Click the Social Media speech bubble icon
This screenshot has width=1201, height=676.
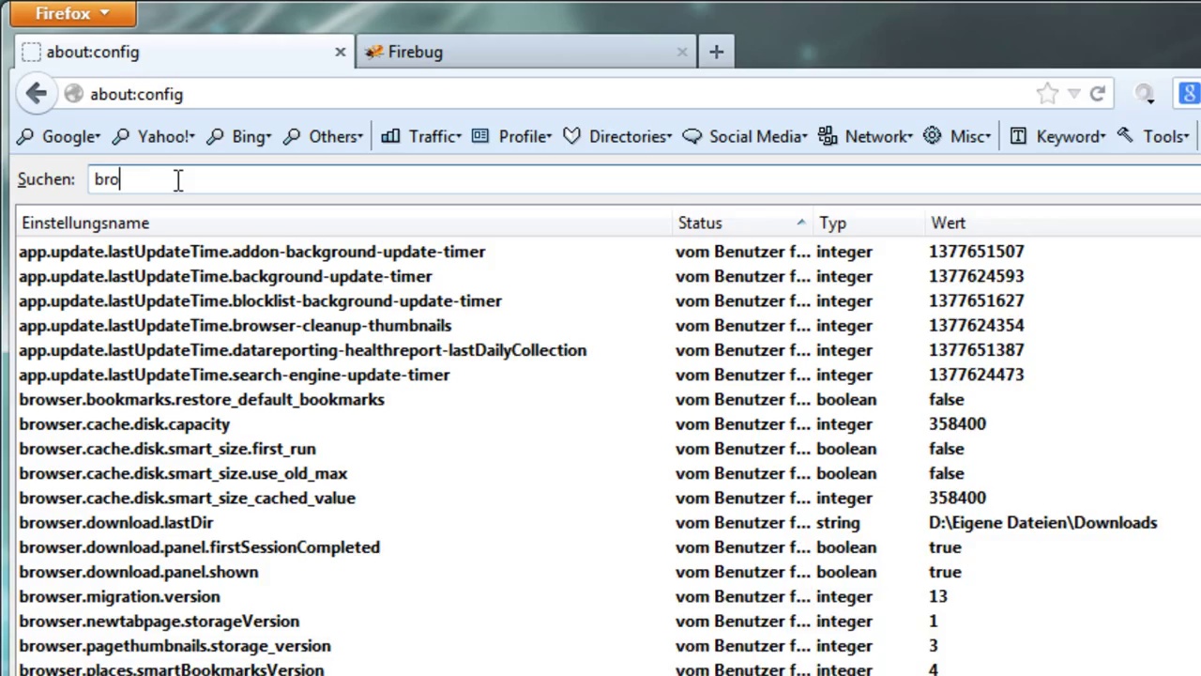pyautogui.click(x=692, y=137)
